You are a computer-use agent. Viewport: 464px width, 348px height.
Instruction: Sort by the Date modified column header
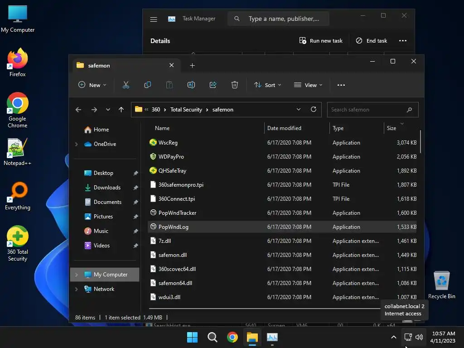(284, 128)
